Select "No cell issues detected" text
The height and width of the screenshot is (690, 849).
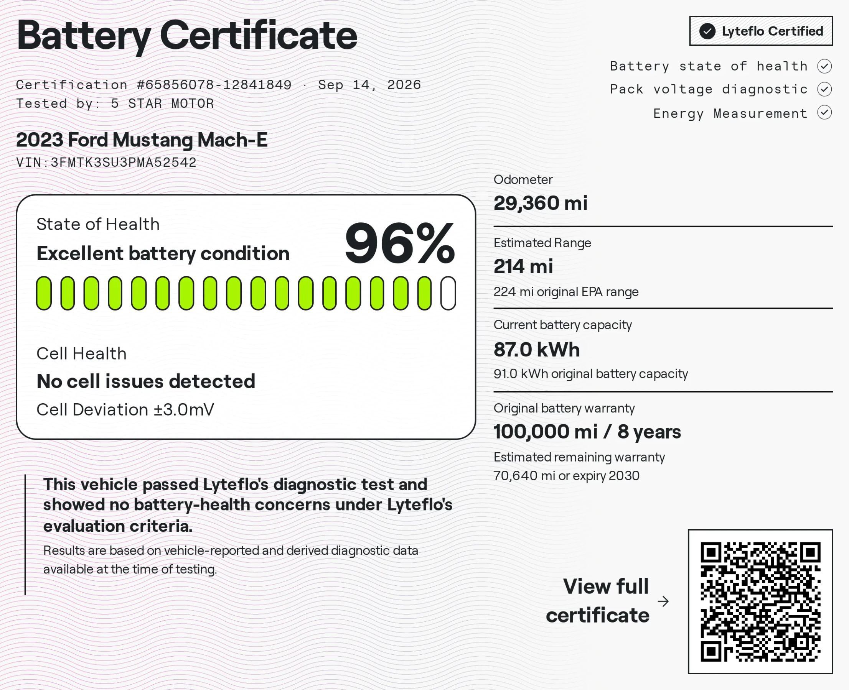click(146, 381)
